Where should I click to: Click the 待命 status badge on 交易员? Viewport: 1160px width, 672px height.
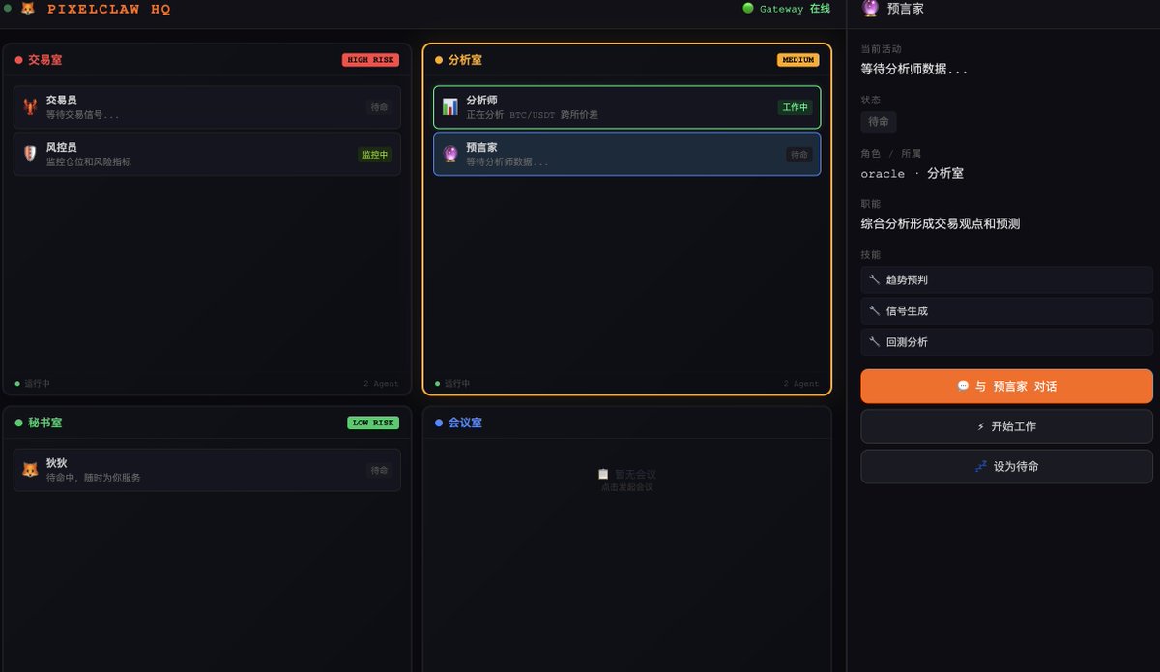[379, 107]
